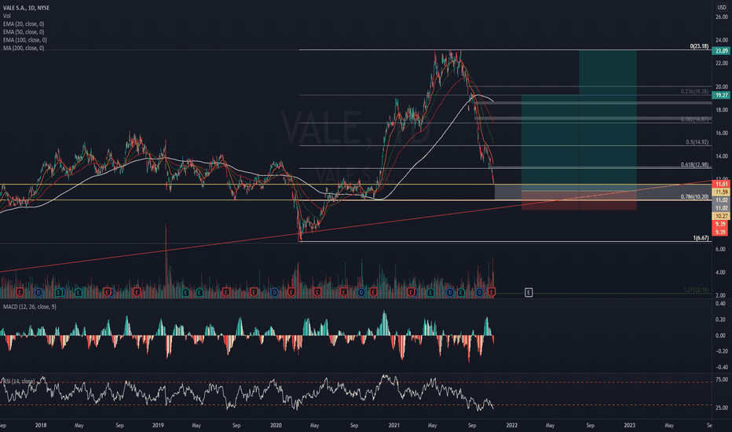Select the MA (200, close, 0) indicator legend

click(x=24, y=48)
